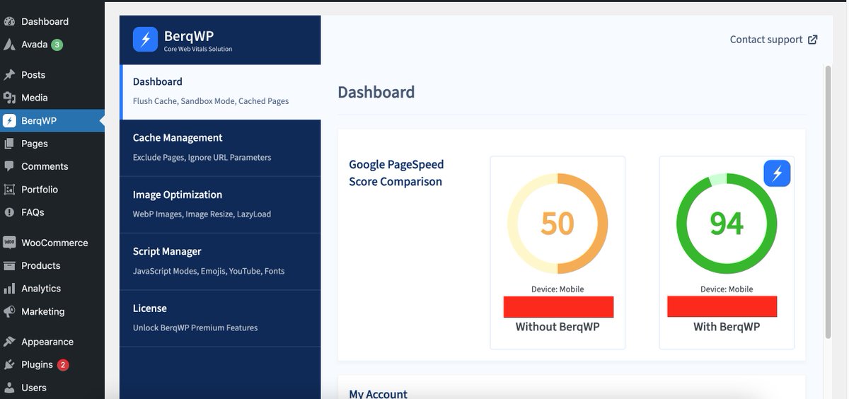Click the green 94 score gauge

coord(727,224)
